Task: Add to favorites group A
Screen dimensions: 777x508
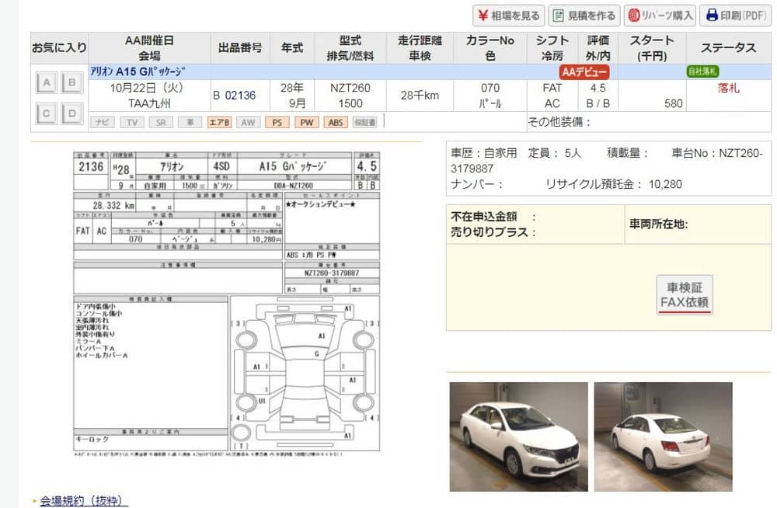Action: click(x=47, y=83)
